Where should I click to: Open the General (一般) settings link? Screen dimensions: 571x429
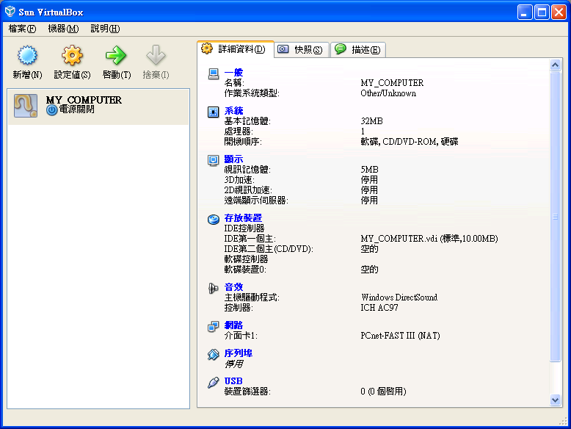click(233, 73)
